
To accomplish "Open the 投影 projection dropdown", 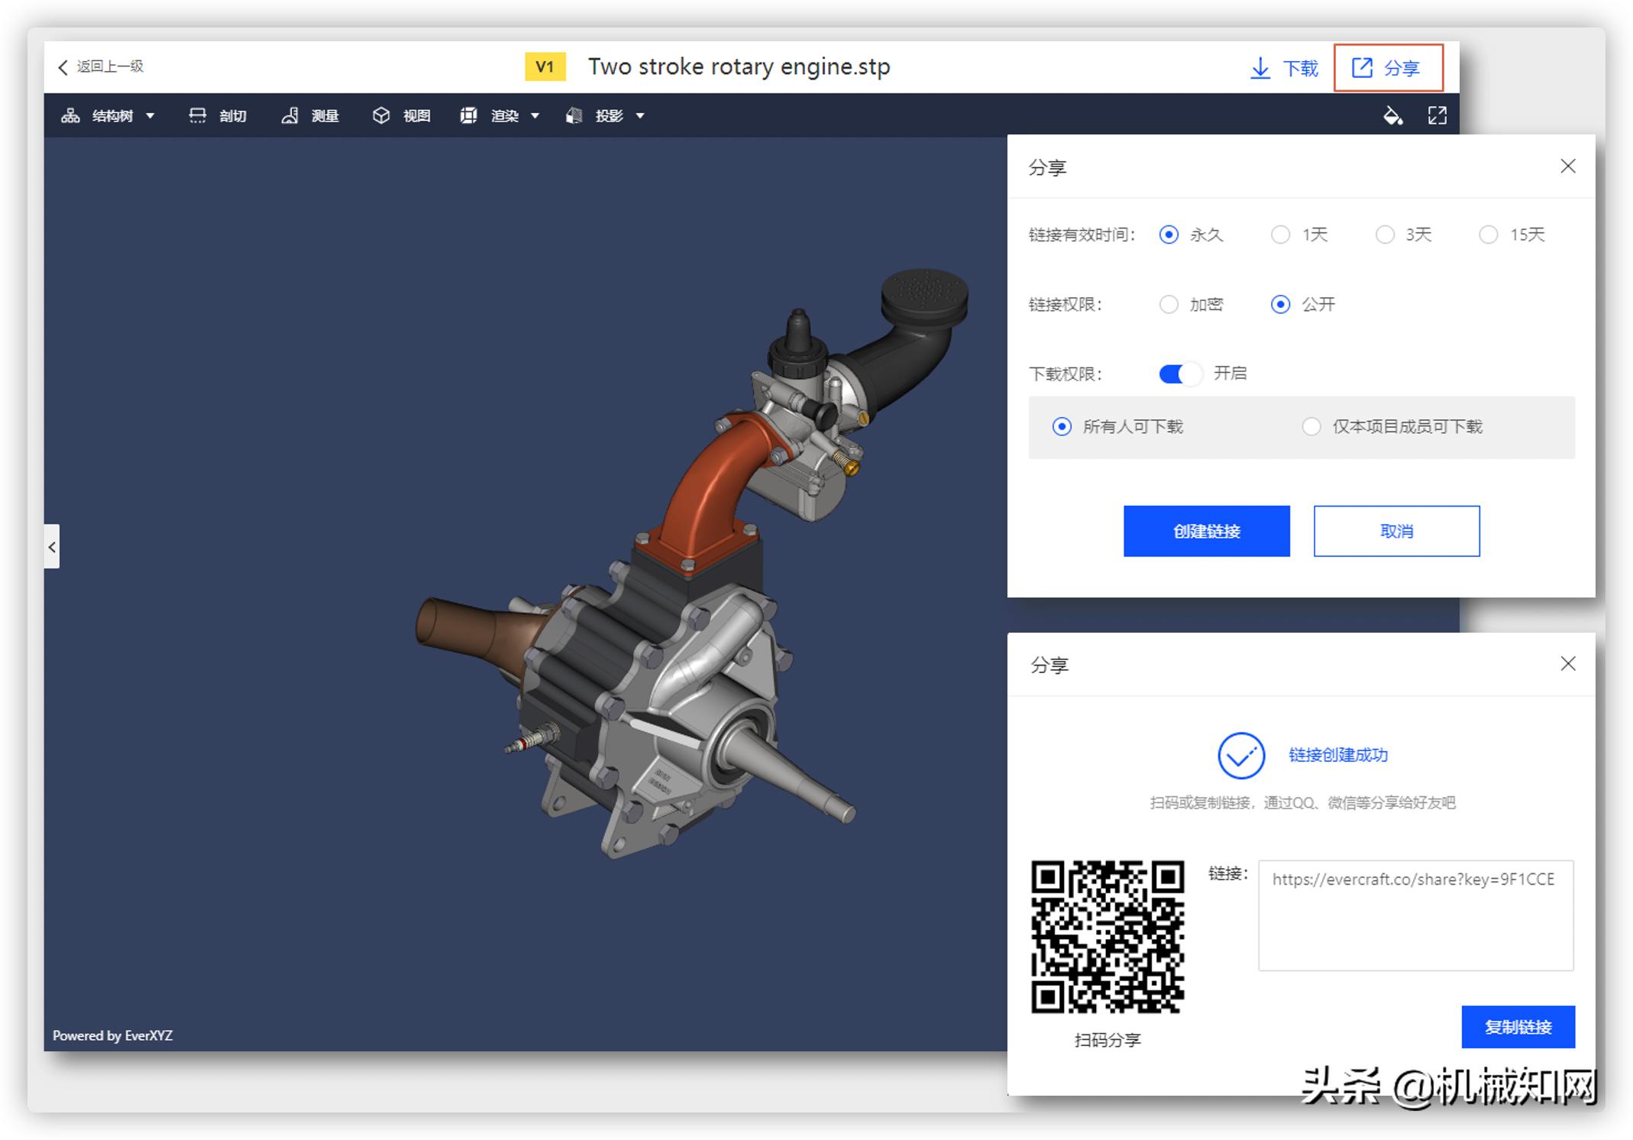I will [x=640, y=116].
